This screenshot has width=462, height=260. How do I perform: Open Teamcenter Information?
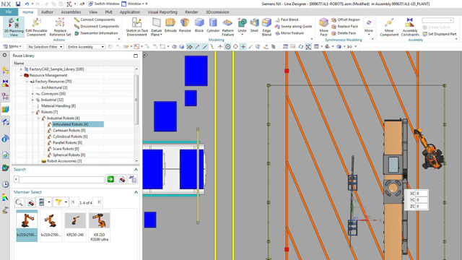[x=96, y=33]
